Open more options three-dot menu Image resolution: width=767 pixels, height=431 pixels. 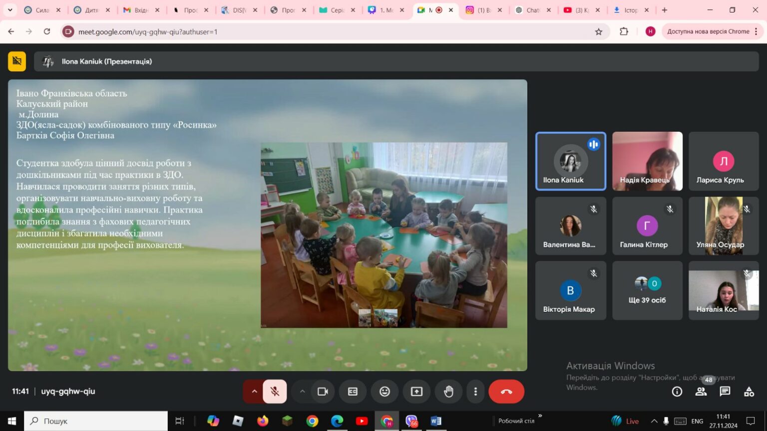475,392
